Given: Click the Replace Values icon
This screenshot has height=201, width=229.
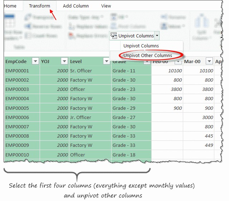Looking at the screenshot, I should tap(71, 27).
